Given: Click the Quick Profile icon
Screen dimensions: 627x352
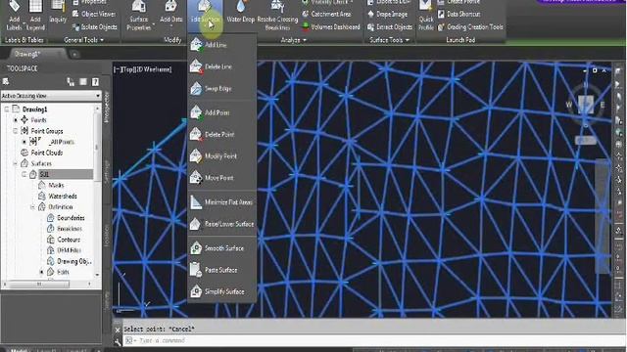Looking at the screenshot, I should 425,16.
